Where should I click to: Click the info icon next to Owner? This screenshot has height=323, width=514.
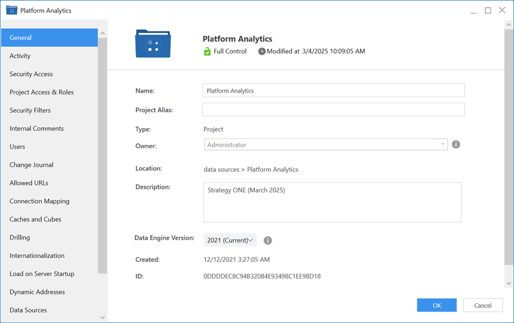pyautogui.click(x=456, y=144)
